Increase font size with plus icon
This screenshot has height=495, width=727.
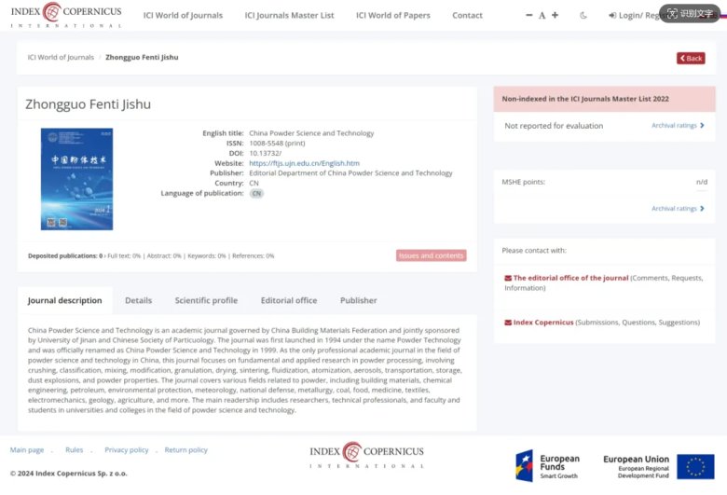pos(556,15)
